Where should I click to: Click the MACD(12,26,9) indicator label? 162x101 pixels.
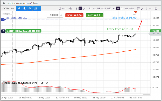(x=20, y=83)
